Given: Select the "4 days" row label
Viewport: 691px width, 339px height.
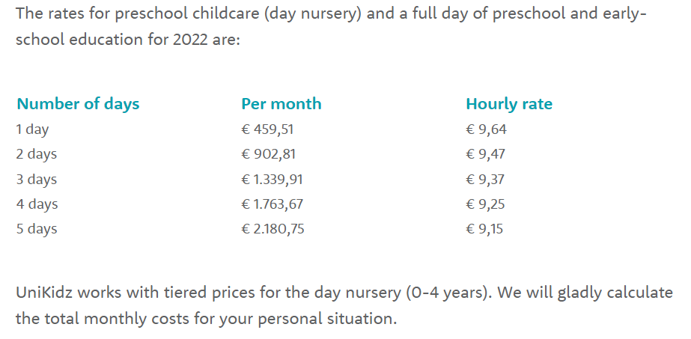Looking at the screenshot, I should click(37, 204).
